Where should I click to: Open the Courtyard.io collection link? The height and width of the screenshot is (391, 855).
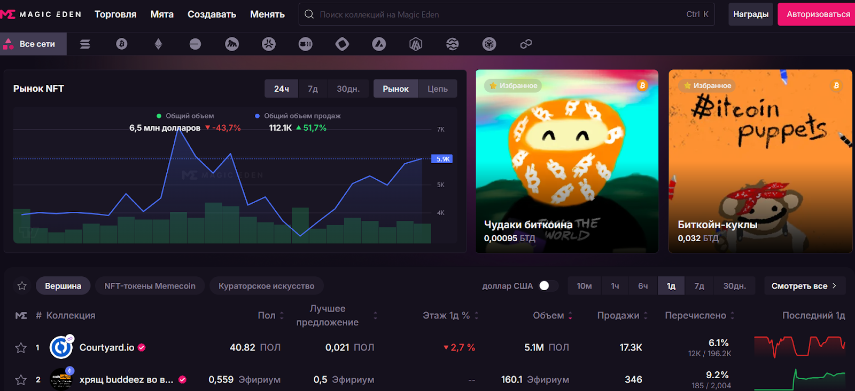[x=107, y=347]
